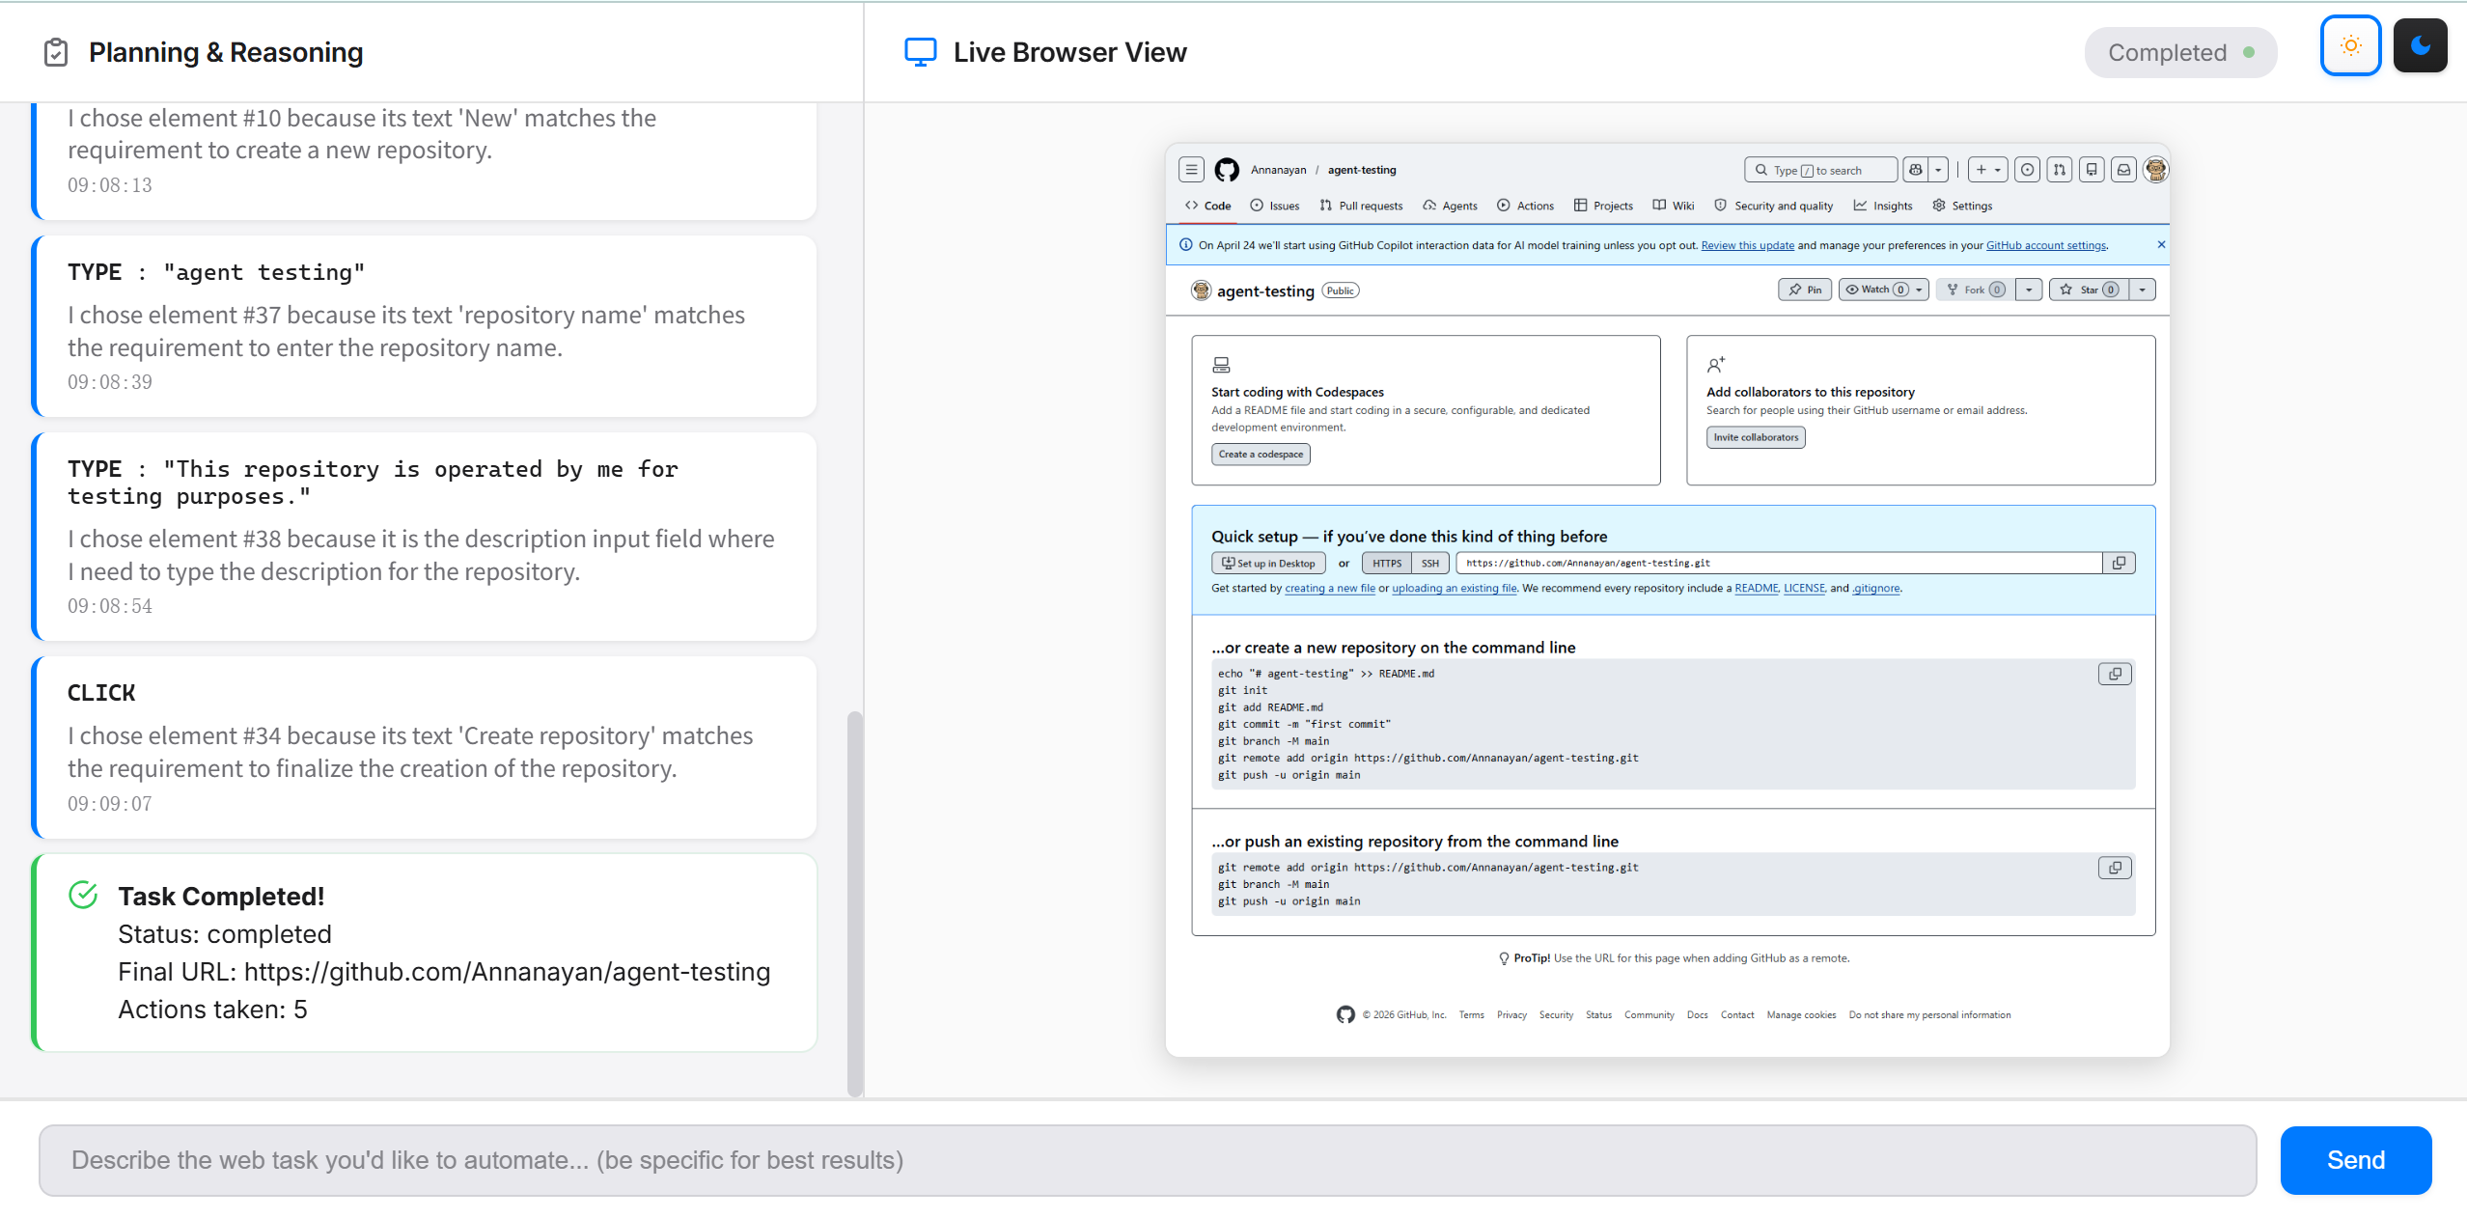Switch to light theme with sun icon
The height and width of the screenshot is (1218, 2467).
coord(2350,45)
